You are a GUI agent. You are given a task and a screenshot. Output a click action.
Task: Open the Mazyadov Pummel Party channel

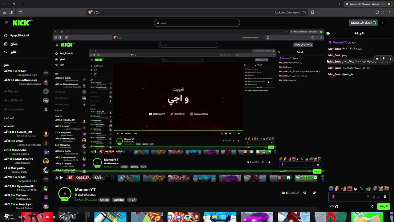[26, 170]
